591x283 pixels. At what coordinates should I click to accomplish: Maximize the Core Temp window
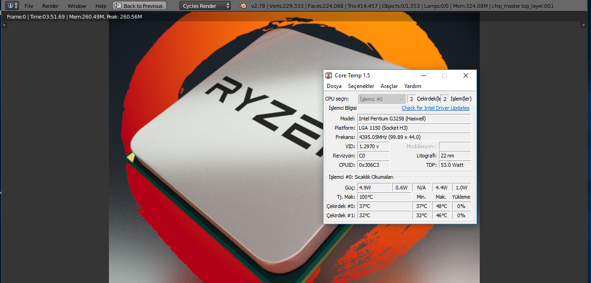coord(445,75)
